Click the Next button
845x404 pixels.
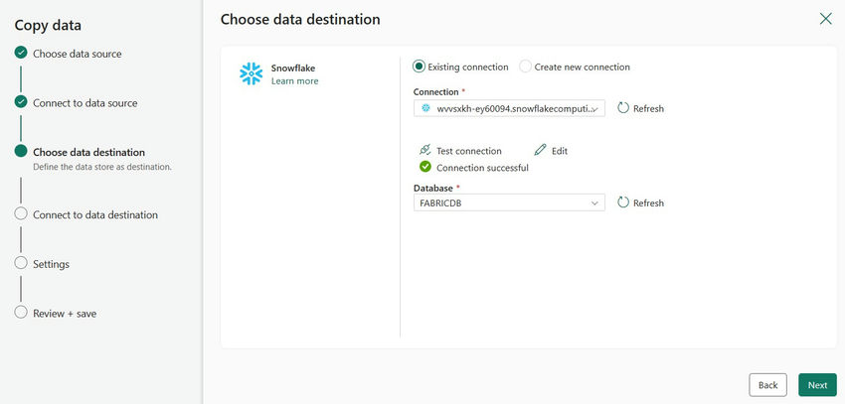[x=817, y=384]
